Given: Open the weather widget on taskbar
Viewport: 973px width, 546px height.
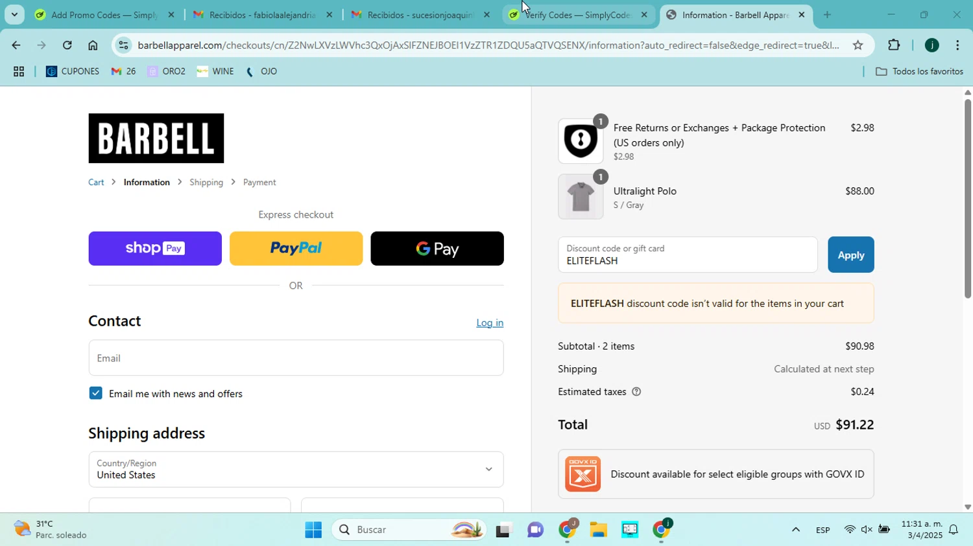Looking at the screenshot, I should (51, 530).
